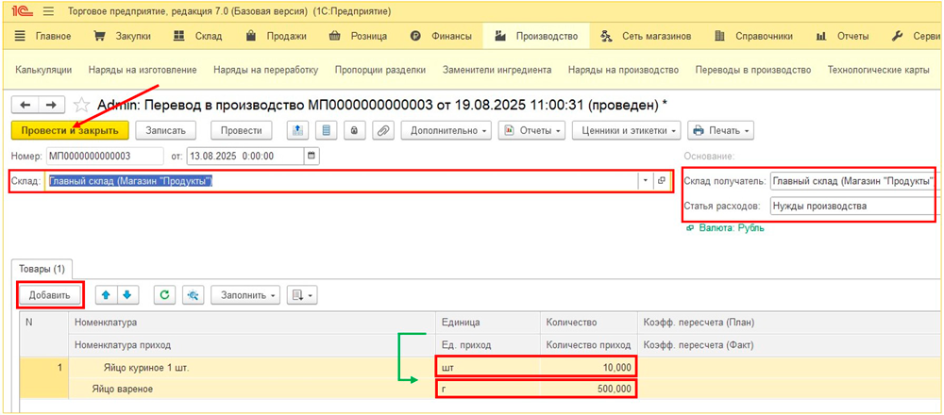Select the Товары (1) tab
This screenshot has width=944, height=415.
click(x=42, y=267)
